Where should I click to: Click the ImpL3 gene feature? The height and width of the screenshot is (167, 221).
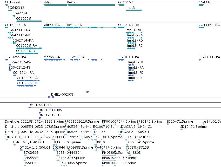(x=133, y=10)
